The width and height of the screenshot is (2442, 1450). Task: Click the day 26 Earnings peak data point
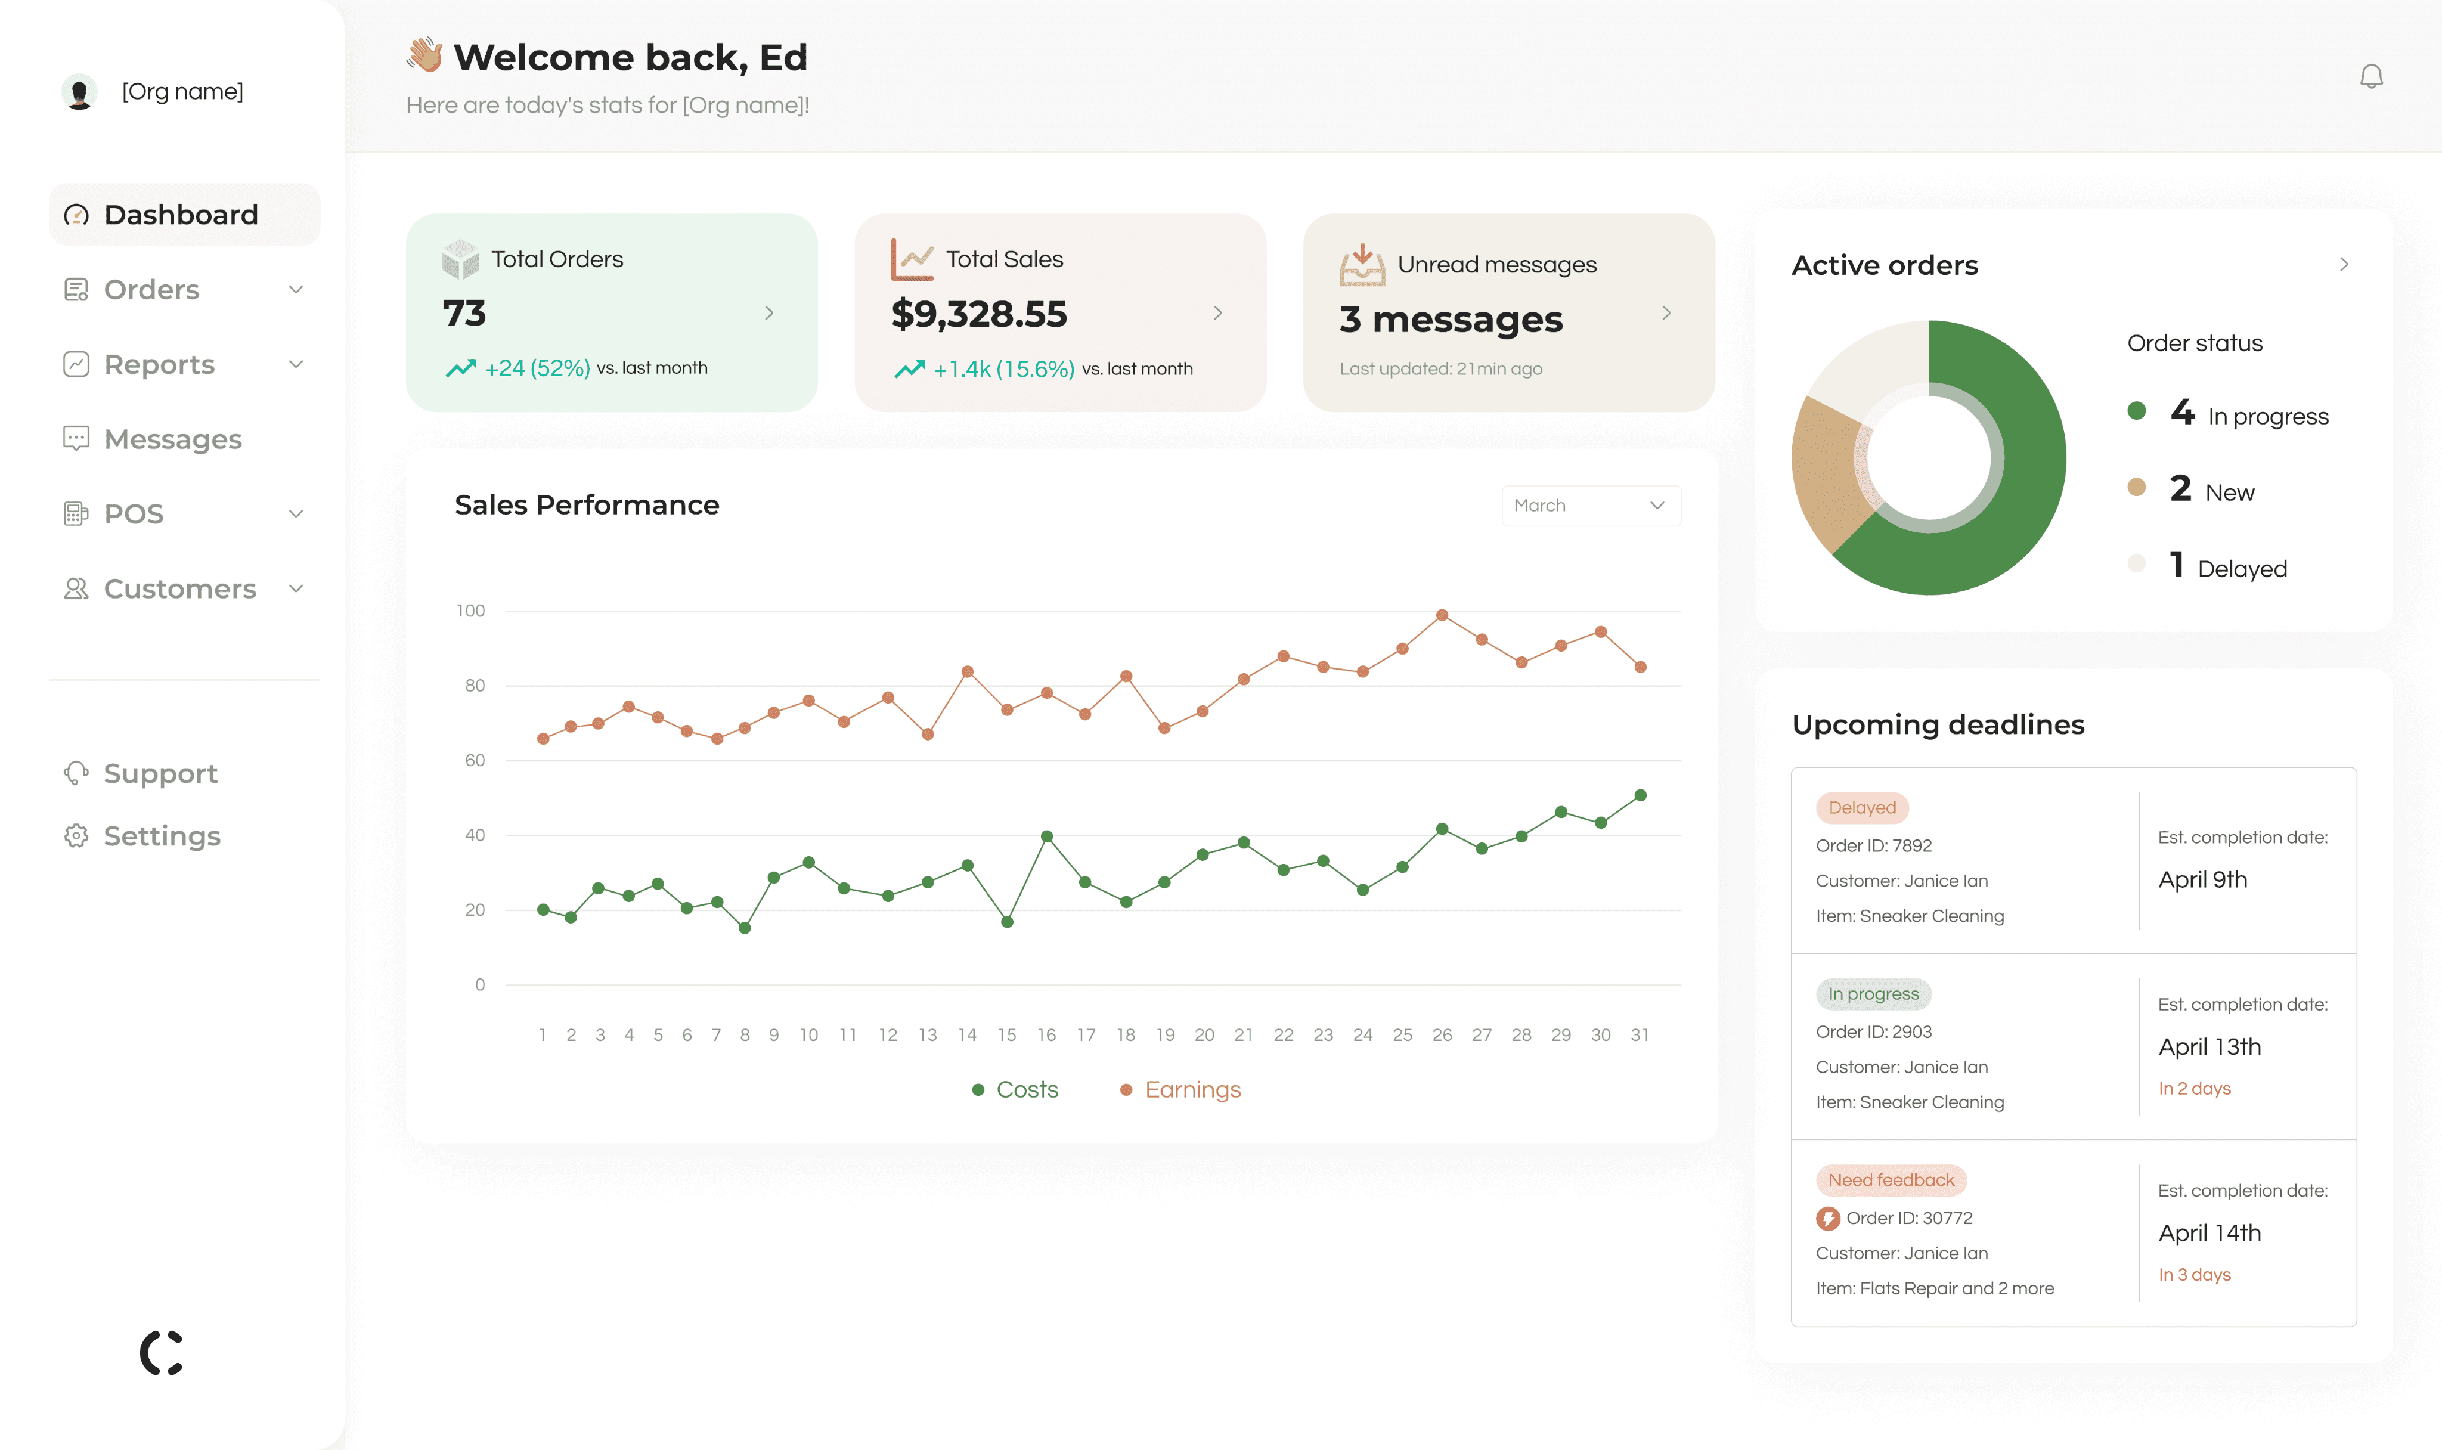click(x=1442, y=615)
